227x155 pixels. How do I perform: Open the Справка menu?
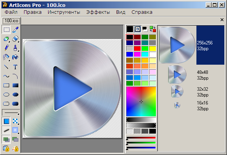tap(142, 12)
